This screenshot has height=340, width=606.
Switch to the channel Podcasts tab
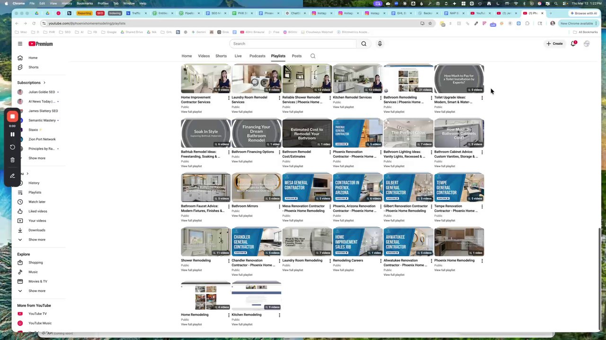coord(258,56)
